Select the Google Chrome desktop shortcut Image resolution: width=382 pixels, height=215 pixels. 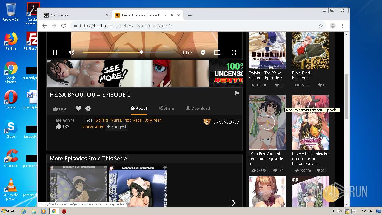11,73
